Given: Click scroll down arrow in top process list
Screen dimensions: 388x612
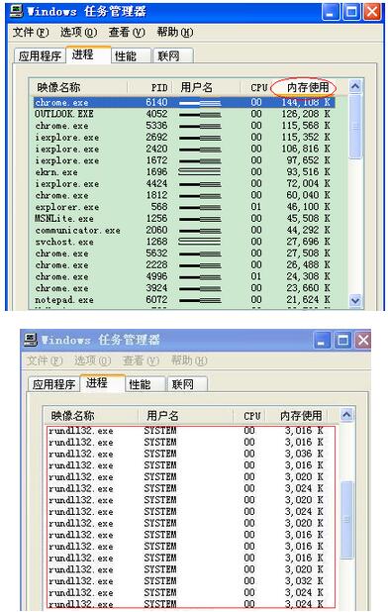Looking at the screenshot, I should pos(355,301).
